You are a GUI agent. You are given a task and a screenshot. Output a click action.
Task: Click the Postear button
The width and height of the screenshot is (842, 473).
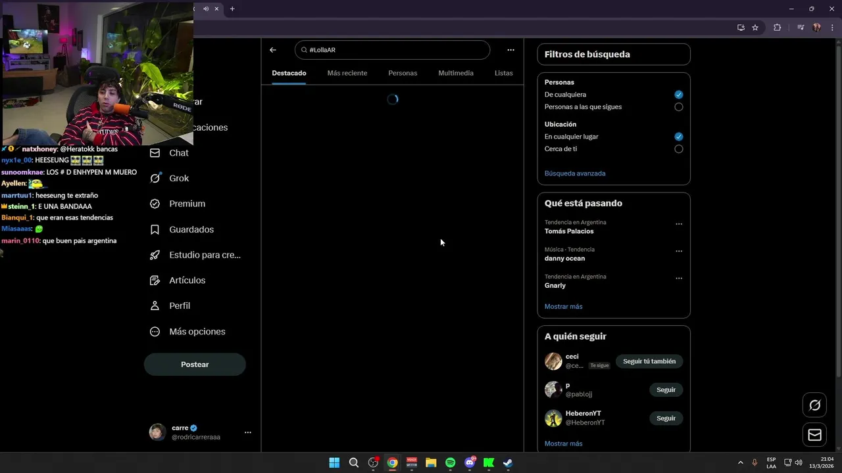pos(195,365)
